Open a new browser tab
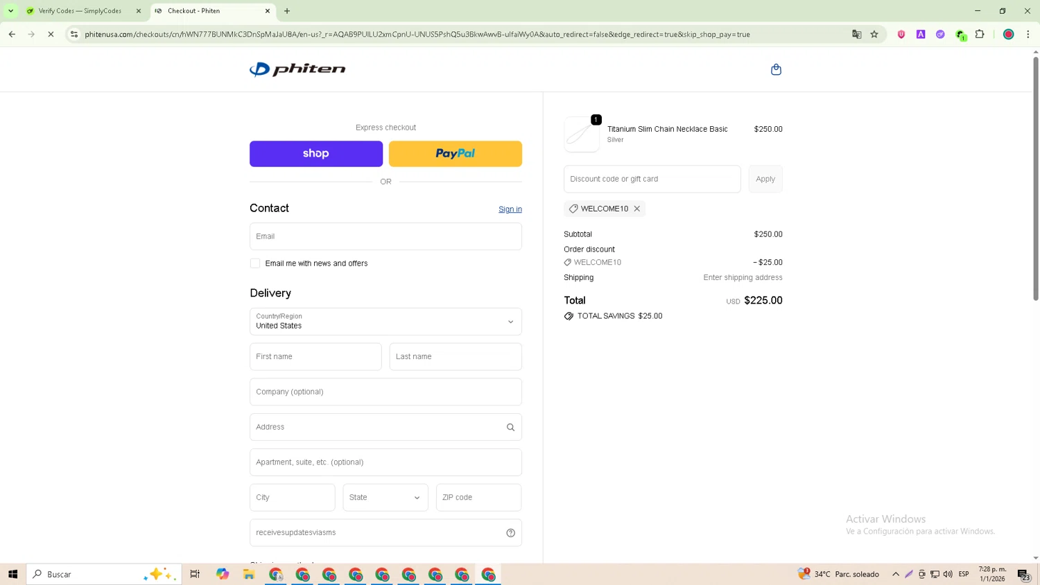Image resolution: width=1040 pixels, height=585 pixels. pyautogui.click(x=287, y=11)
